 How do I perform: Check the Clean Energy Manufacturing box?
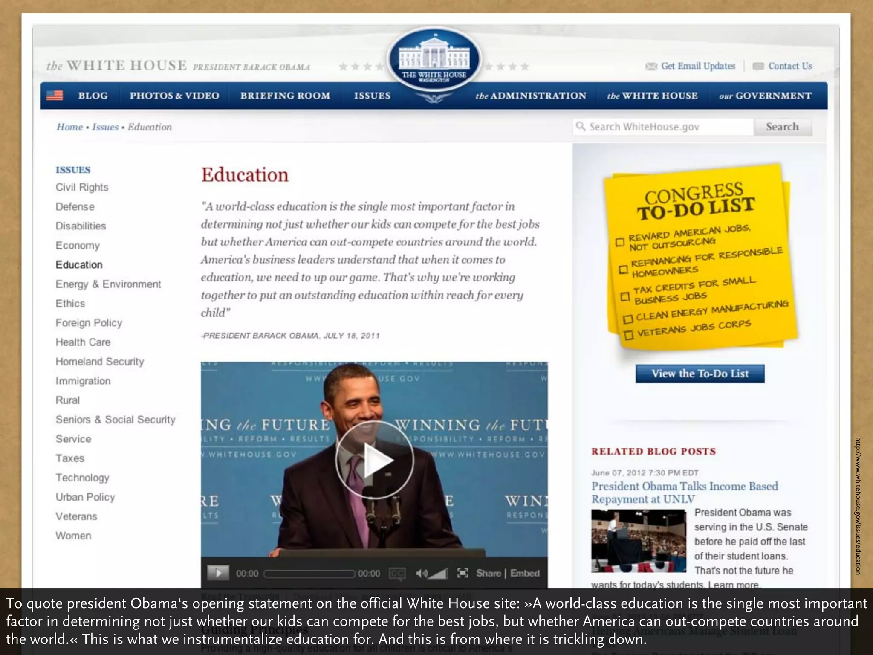click(x=628, y=319)
